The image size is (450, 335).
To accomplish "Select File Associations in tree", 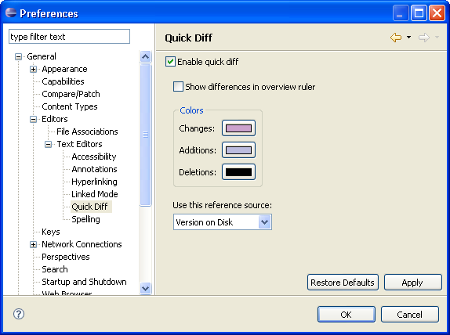I will tap(87, 131).
